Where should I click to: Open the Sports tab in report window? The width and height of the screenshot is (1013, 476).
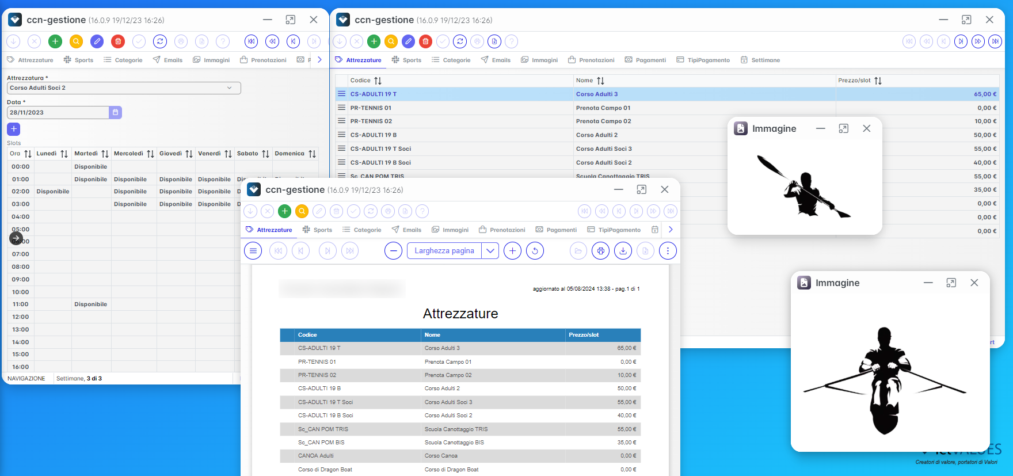pos(317,230)
